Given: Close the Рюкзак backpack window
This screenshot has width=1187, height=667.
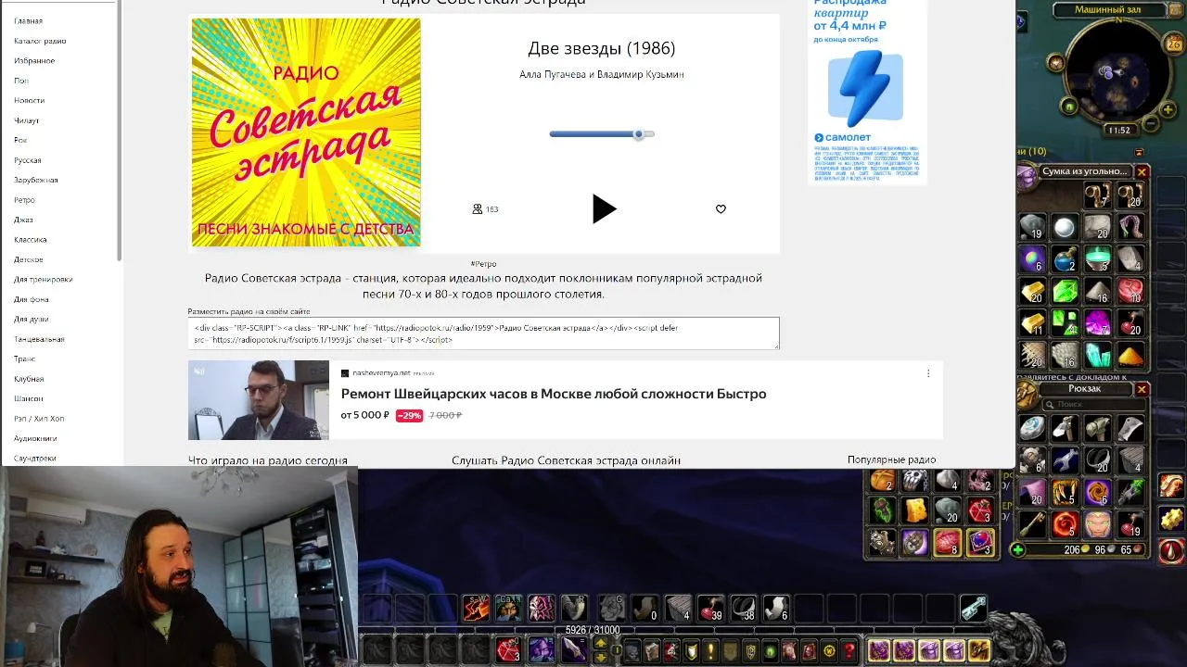Looking at the screenshot, I should coord(1142,389).
